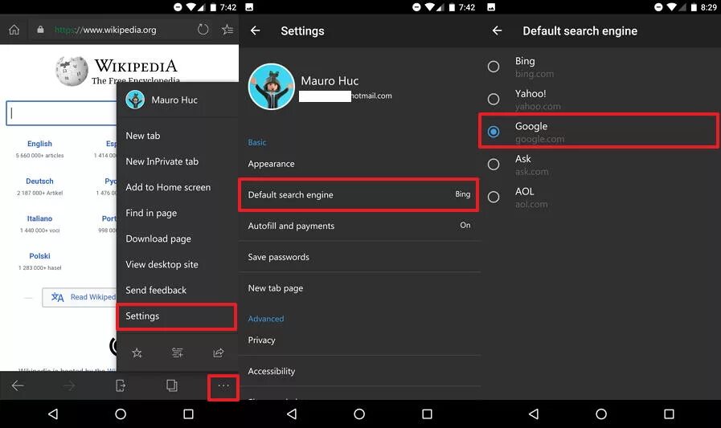The image size is (721, 428).
Task: Open the three-dot overflow menu
Action: pos(223,385)
